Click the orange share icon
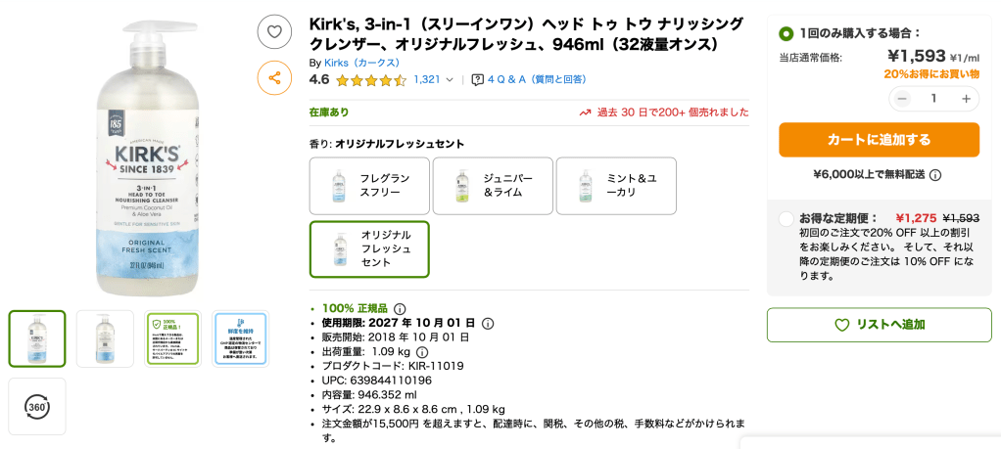 coord(274,77)
